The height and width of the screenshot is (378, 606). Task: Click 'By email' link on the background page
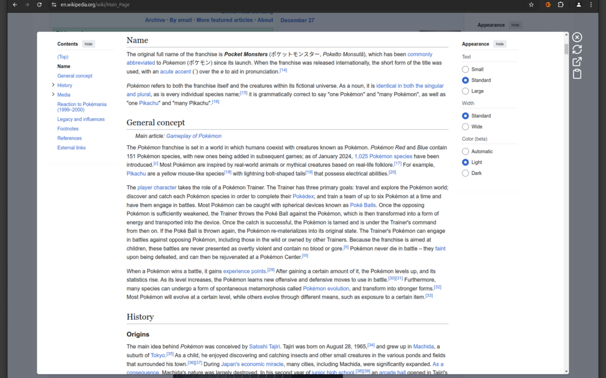181,20
